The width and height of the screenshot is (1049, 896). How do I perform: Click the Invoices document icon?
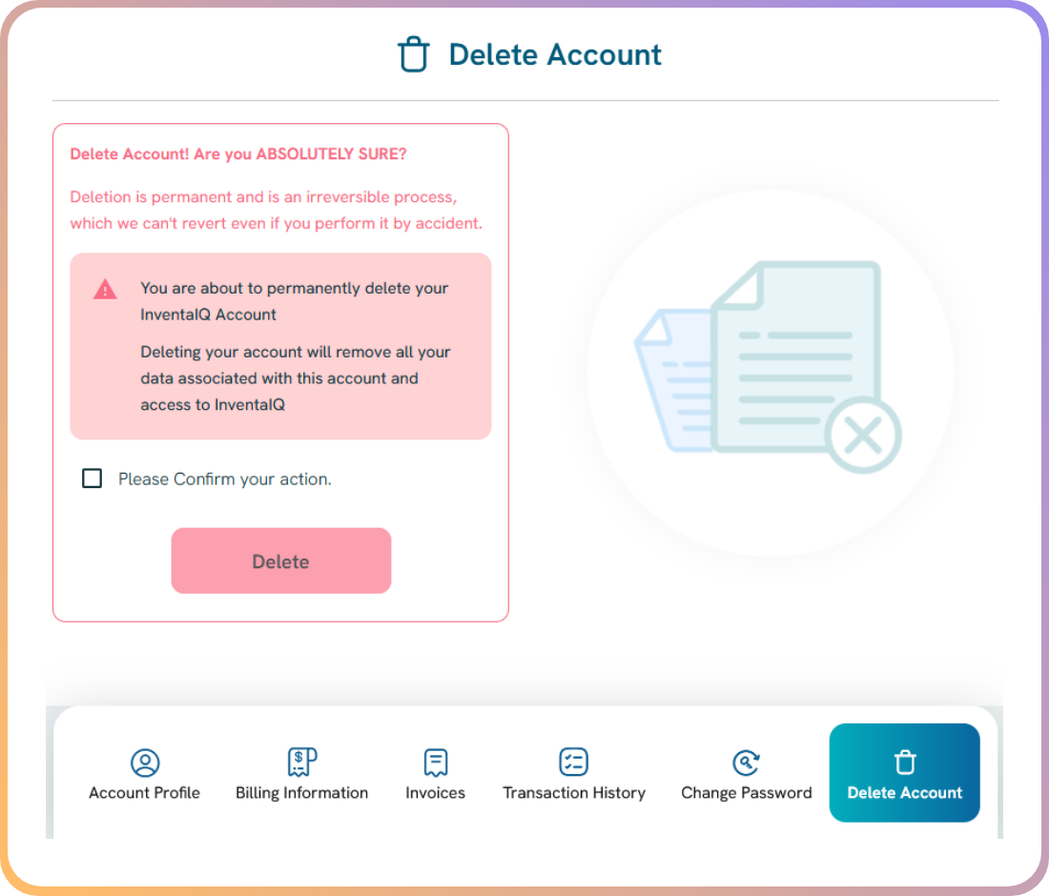(x=435, y=763)
